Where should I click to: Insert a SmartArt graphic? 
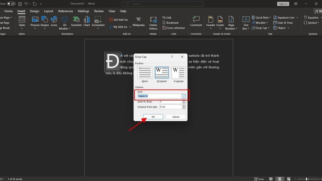point(76,21)
